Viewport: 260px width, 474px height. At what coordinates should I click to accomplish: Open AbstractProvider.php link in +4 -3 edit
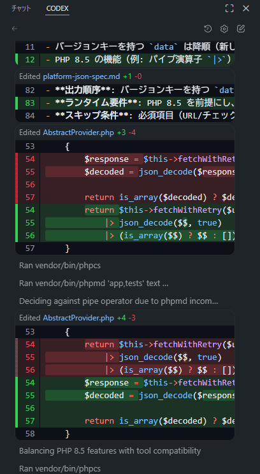click(x=78, y=318)
